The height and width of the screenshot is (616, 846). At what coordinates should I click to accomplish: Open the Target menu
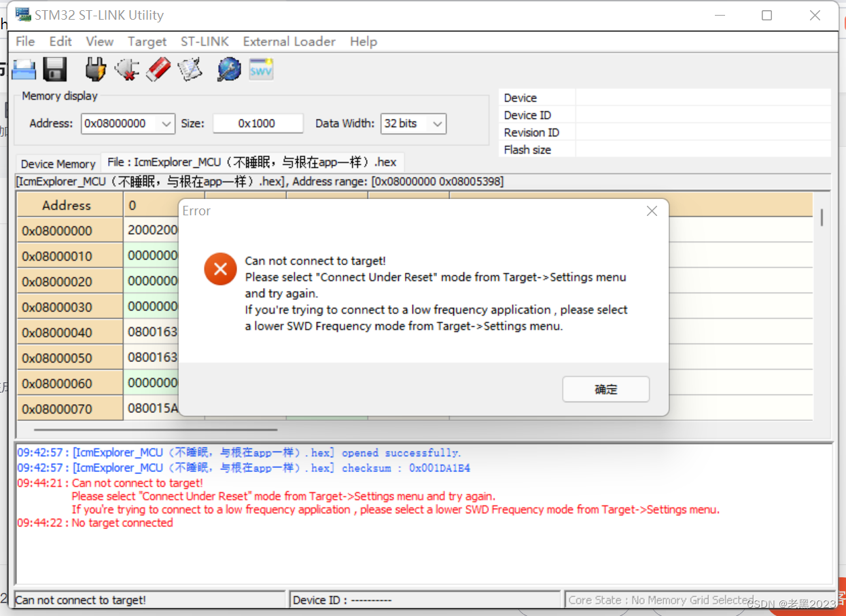tap(147, 41)
